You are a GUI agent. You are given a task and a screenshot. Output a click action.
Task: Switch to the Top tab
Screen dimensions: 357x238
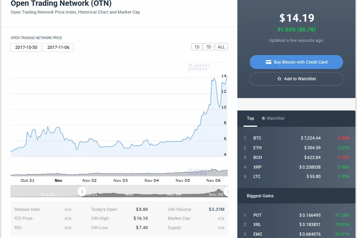(x=251, y=118)
